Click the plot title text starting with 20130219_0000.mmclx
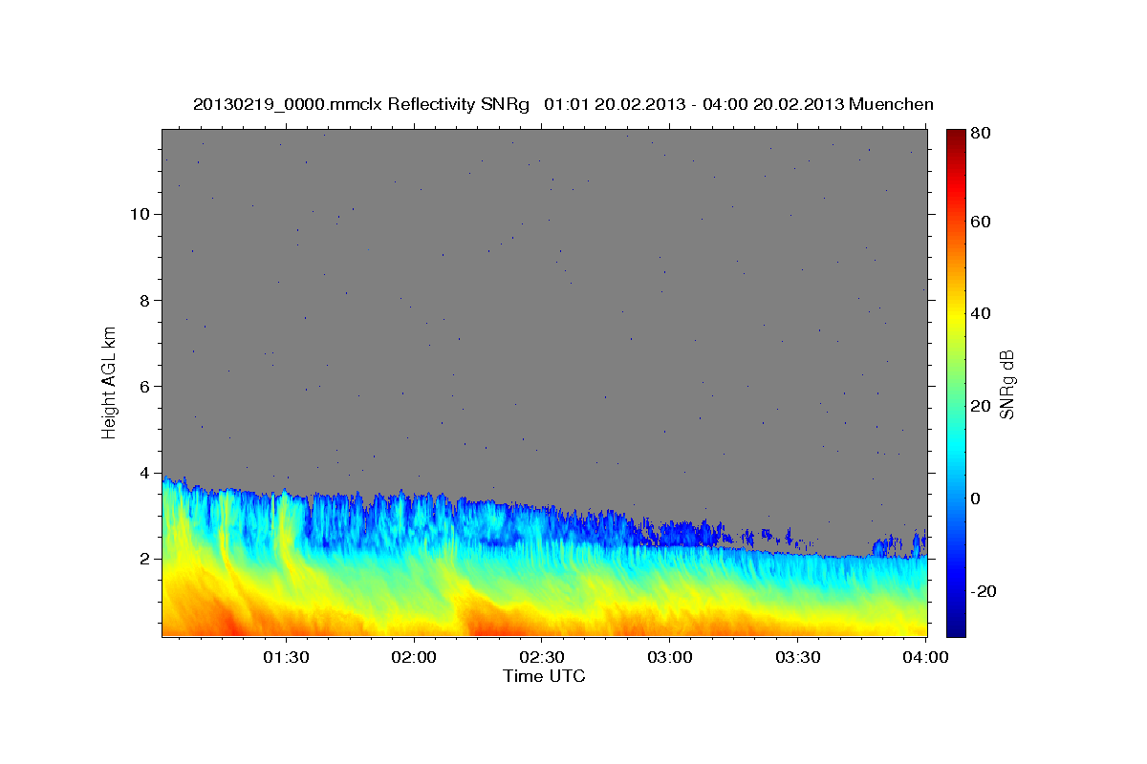 point(563,104)
